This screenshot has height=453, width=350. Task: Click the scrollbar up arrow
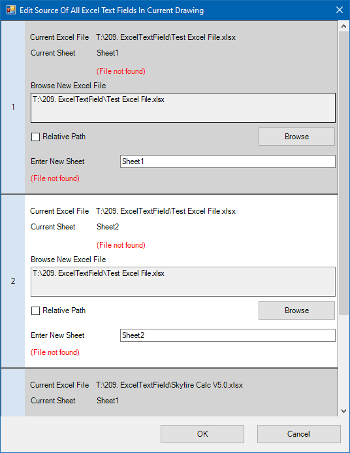click(343, 26)
